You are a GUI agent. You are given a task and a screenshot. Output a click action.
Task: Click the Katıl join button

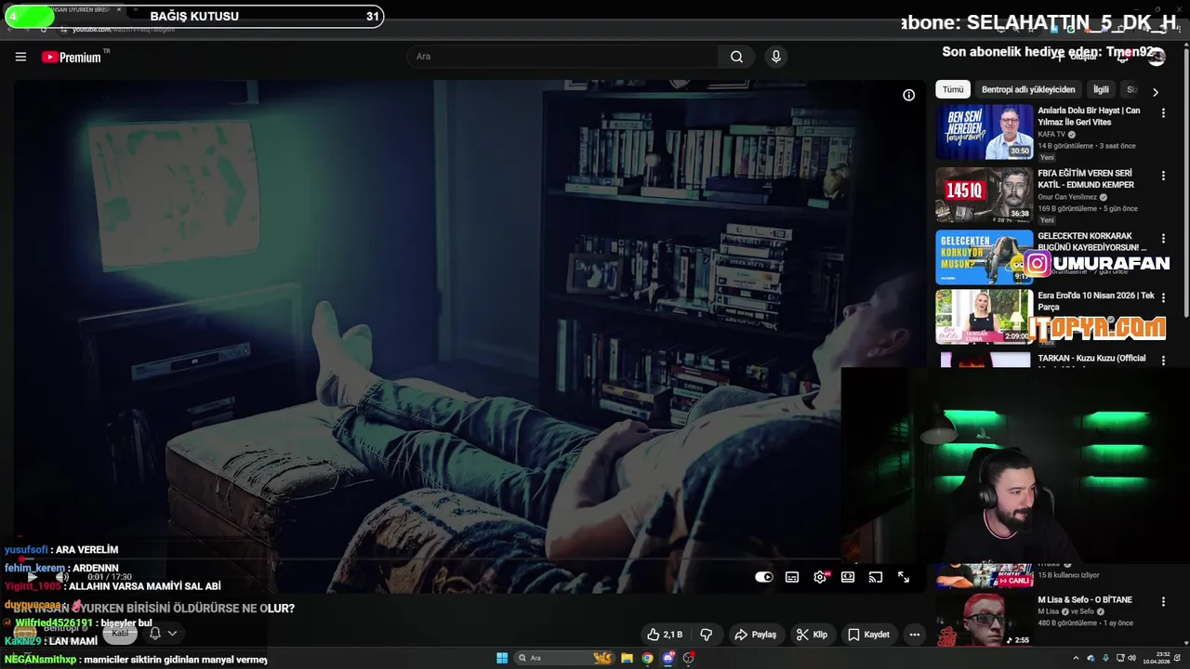click(x=120, y=633)
